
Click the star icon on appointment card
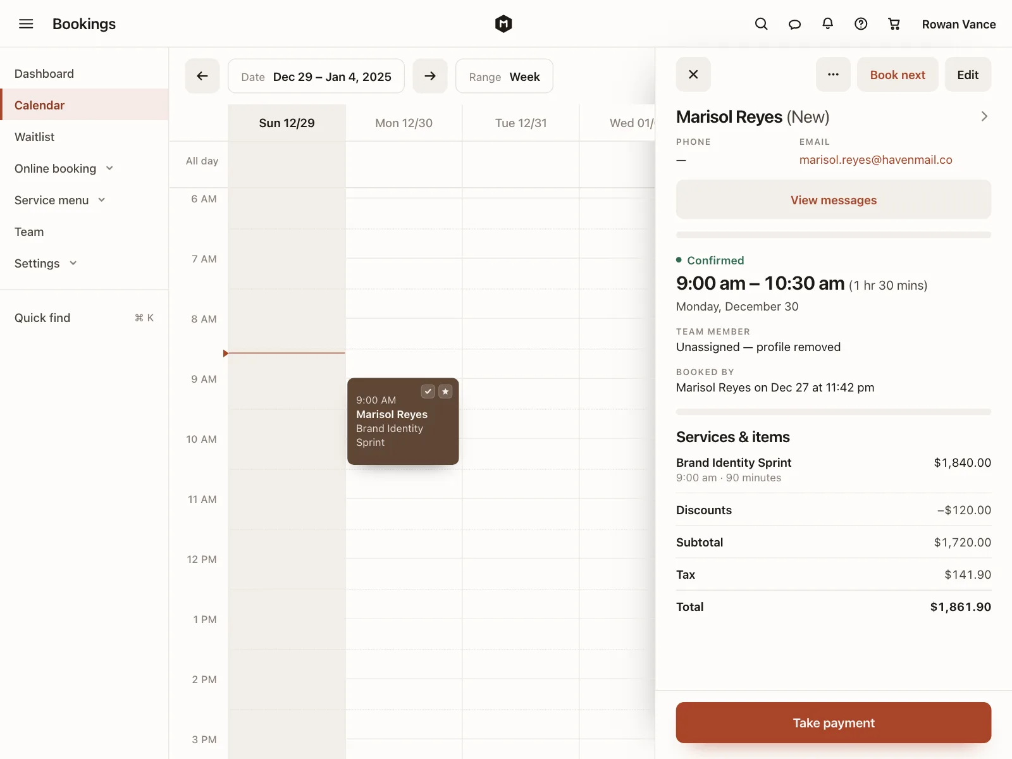click(x=445, y=392)
